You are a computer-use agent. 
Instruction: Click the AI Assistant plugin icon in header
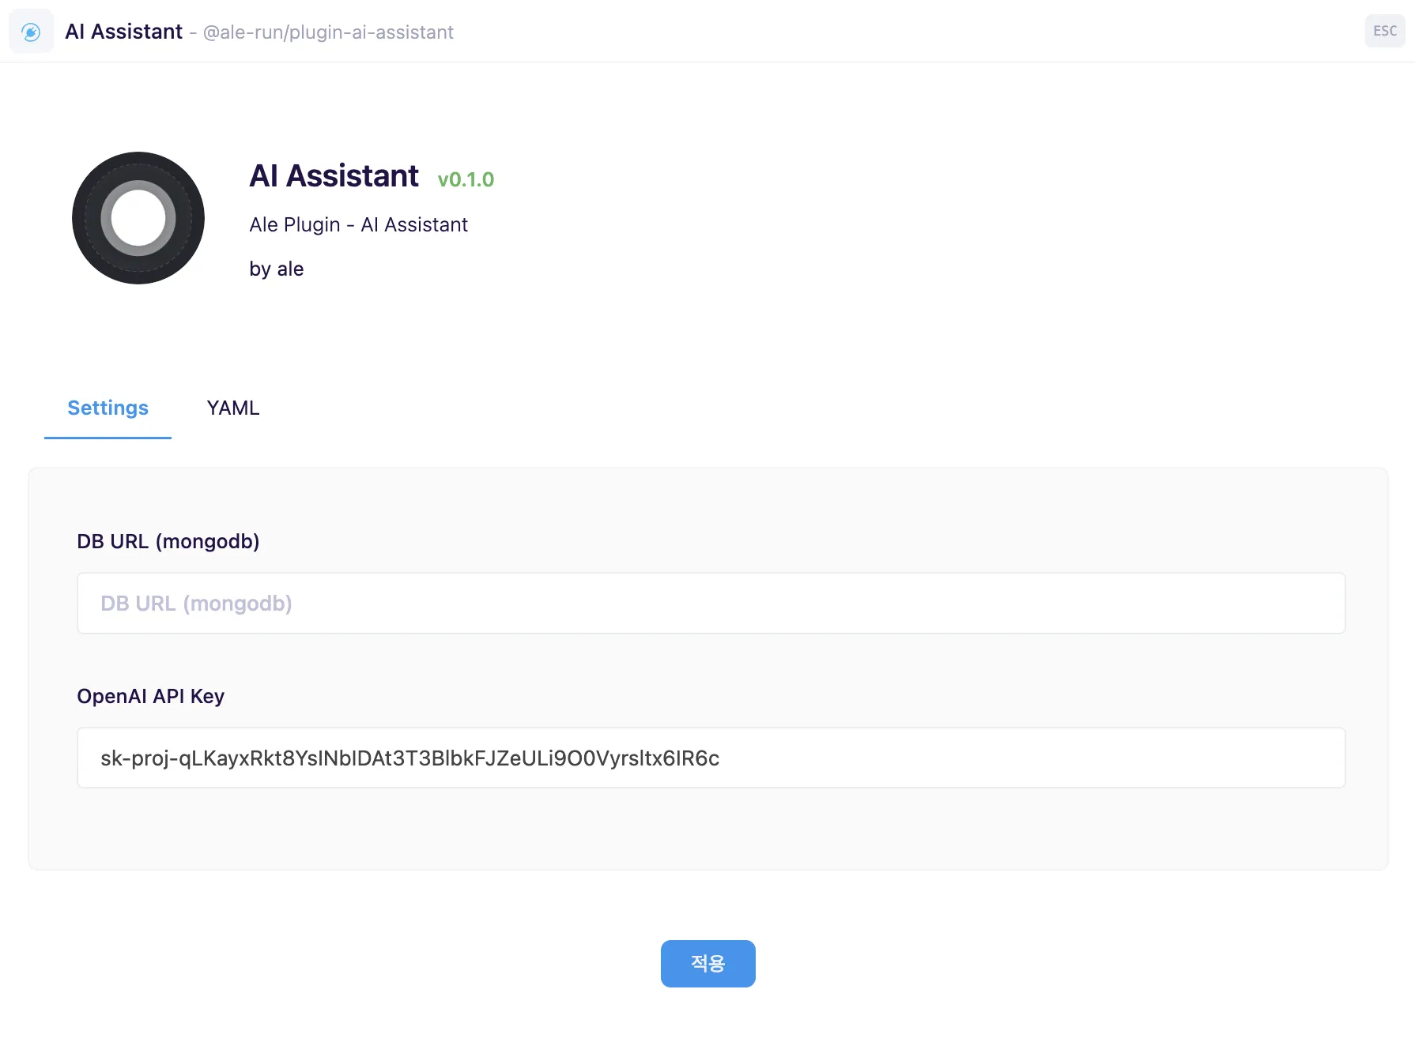click(x=31, y=31)
